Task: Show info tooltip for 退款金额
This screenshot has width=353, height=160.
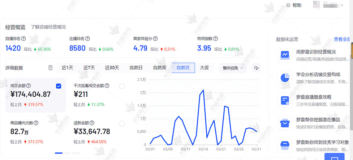Action: tap(92, 123)
